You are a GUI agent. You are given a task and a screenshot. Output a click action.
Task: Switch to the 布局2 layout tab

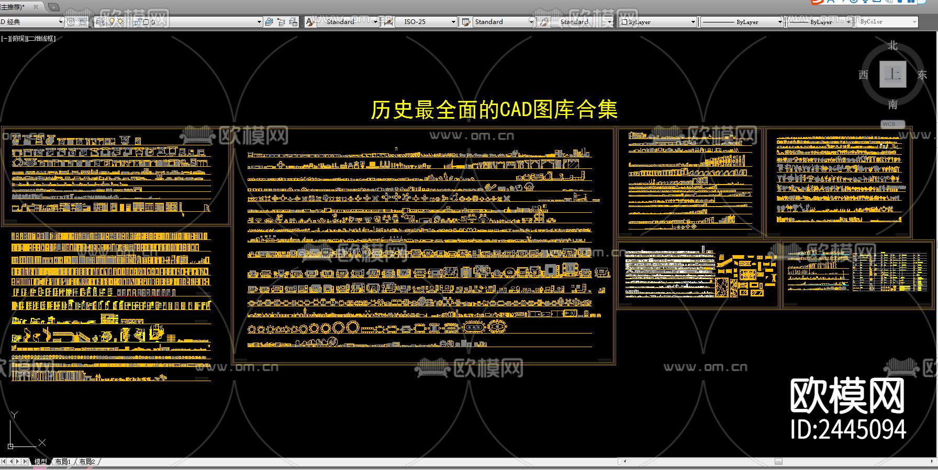[87, 462]
